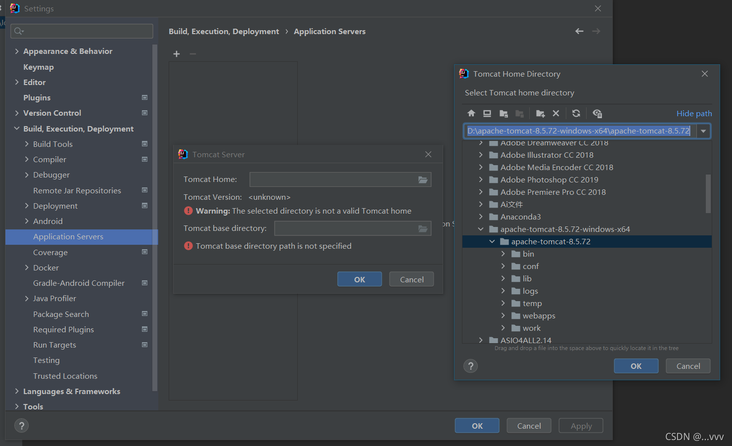Click the search icon in Settings search box

[x=19, y=31]
